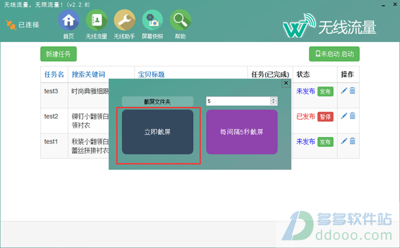Screen dimensions: 400x248
Task: Click the 操作 column header
Action: (x=347, y=74)
